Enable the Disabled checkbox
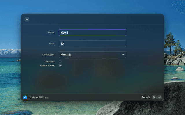185x115 pixels. point(60,62)
